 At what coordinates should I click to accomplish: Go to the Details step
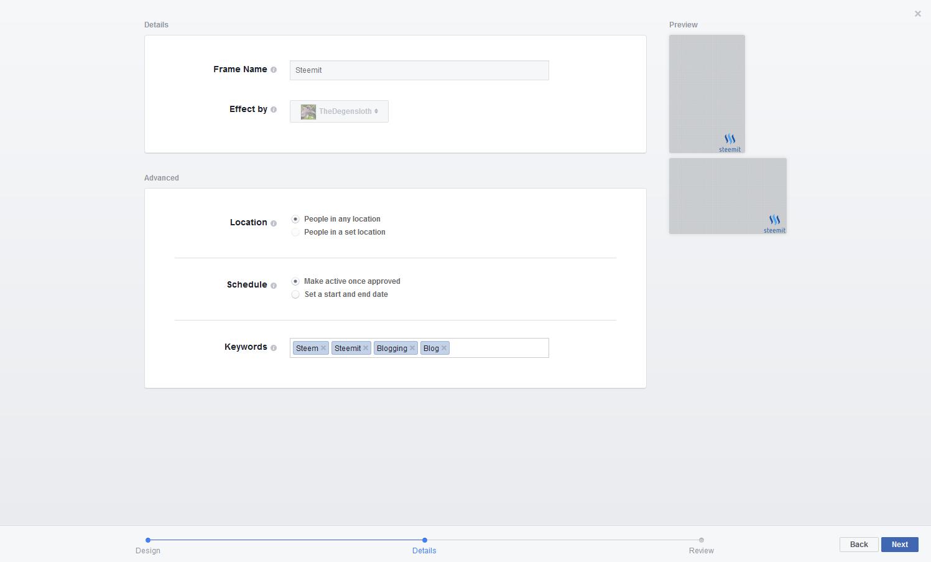click(x=424, y=551)
